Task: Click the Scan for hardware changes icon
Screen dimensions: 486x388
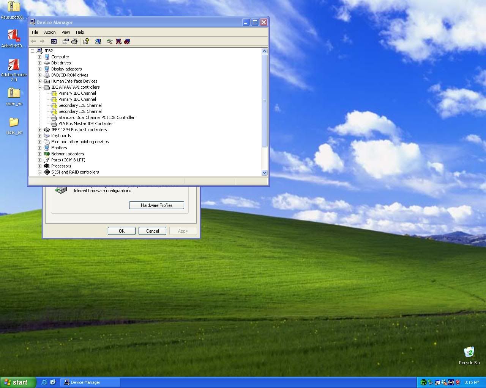Action: (x=98, y=41)
